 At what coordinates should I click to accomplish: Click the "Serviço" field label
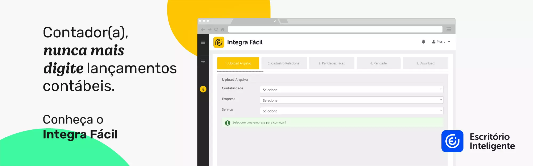(x=227, y=110)
